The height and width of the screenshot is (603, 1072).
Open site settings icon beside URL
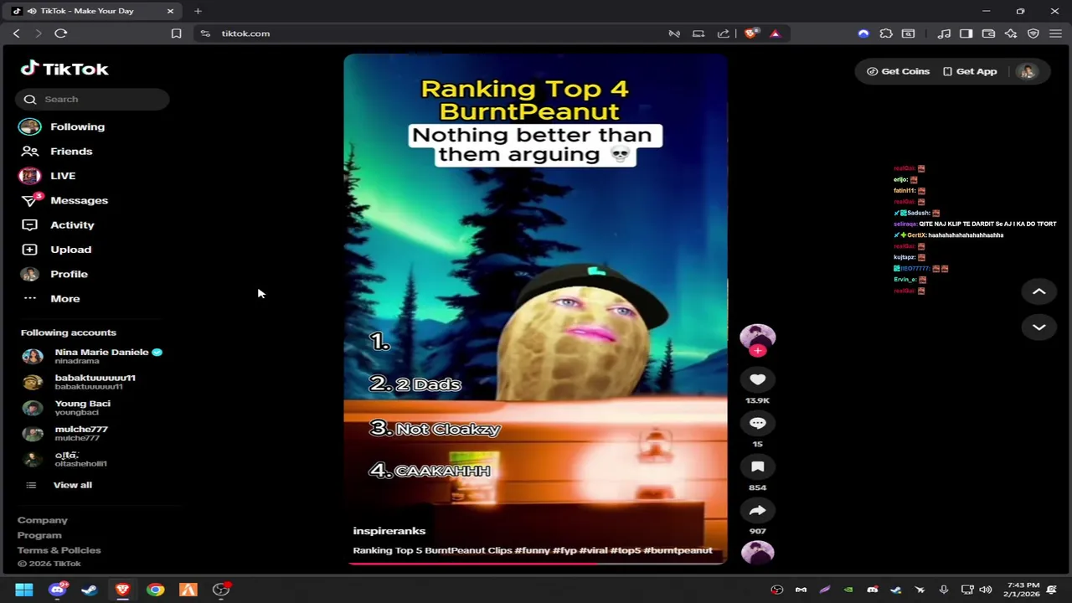(x=205, y=33)
